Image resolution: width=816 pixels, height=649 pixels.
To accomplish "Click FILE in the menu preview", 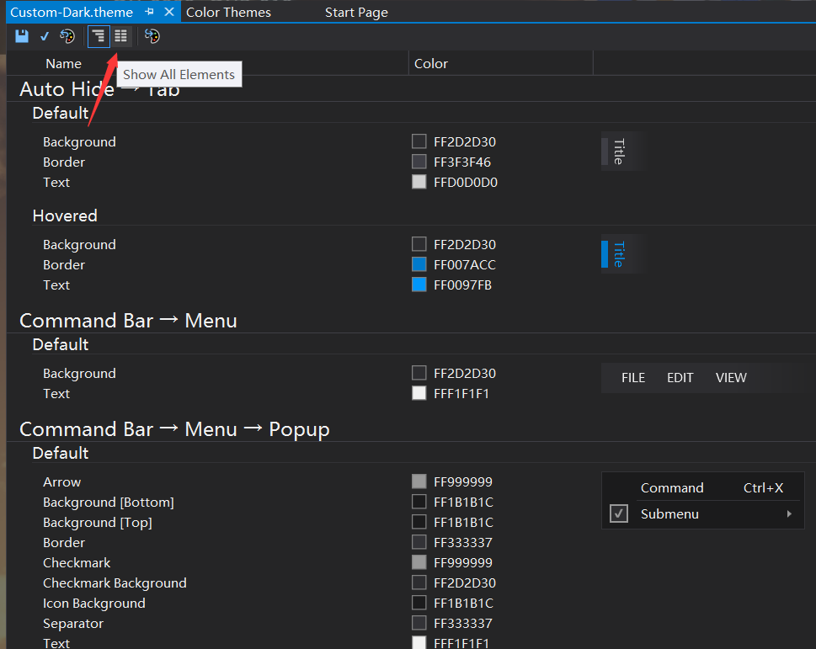I will 633,377.
